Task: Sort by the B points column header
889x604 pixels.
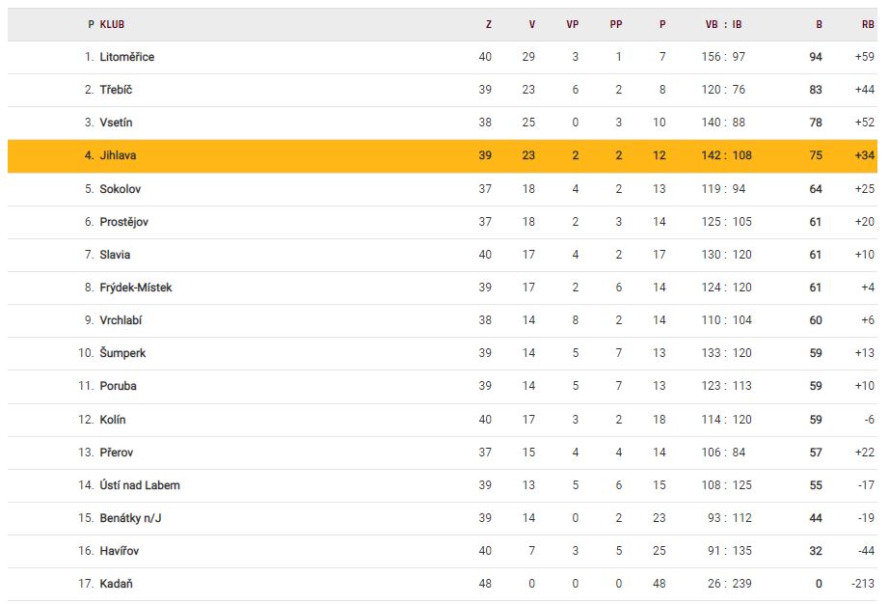Action: (x=818, y=24)
